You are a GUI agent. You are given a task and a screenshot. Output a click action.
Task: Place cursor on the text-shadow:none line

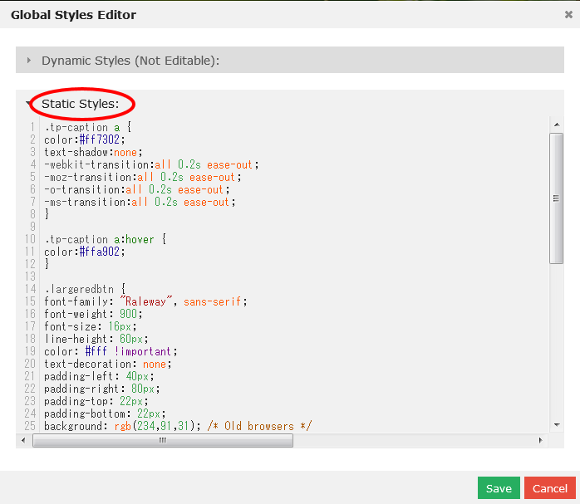[93, 153]
